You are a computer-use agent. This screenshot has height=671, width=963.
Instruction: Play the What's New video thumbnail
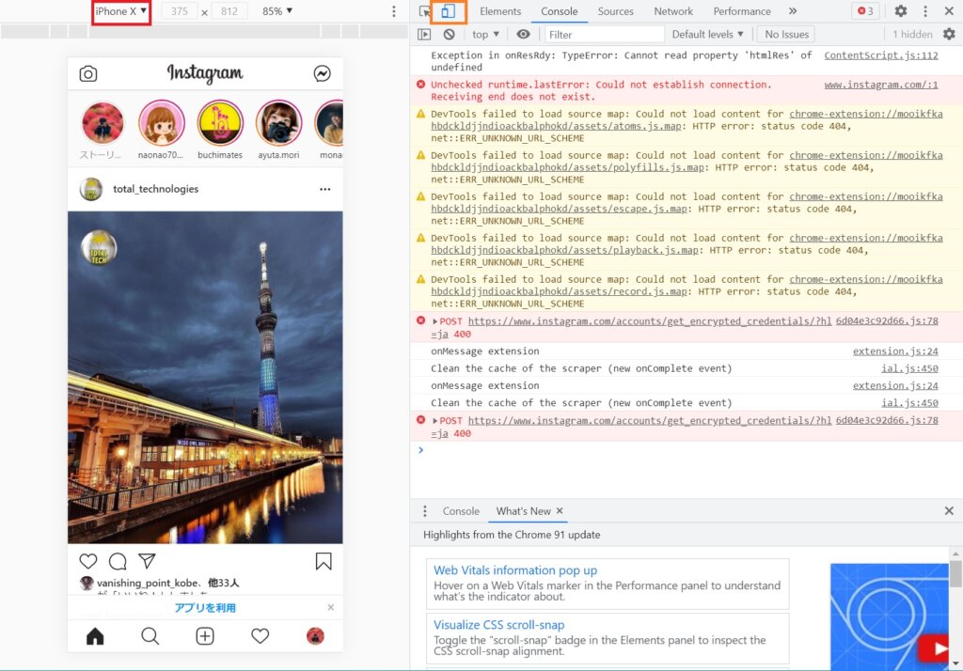point(932,648)
